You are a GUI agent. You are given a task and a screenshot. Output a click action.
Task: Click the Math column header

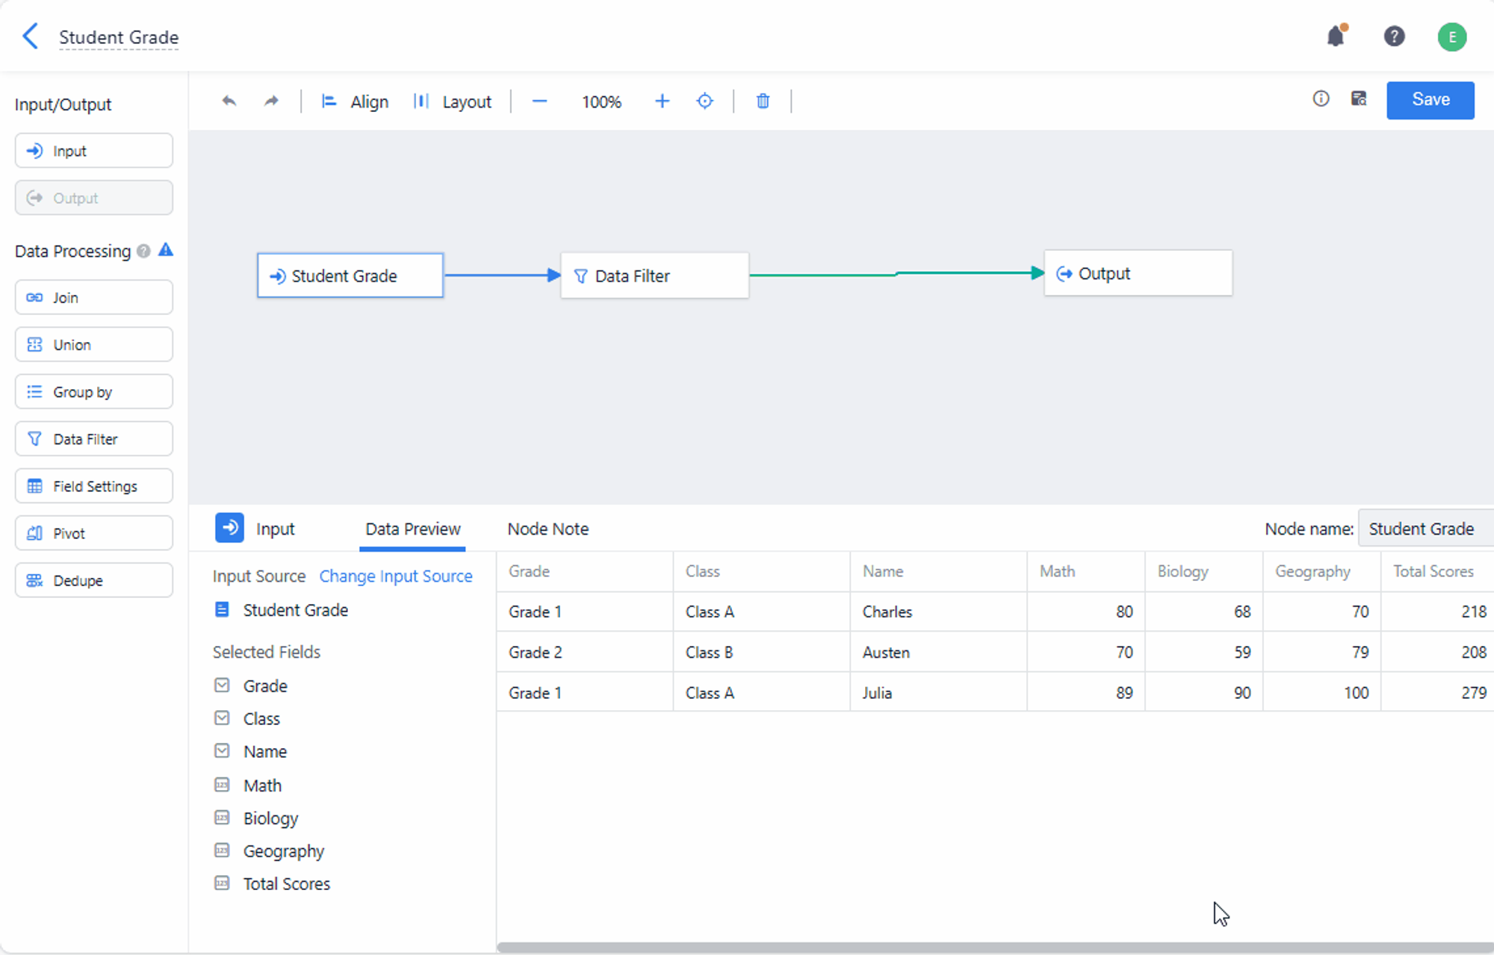(1086, 571)
